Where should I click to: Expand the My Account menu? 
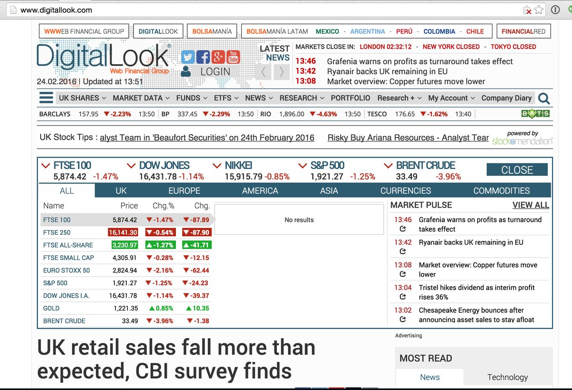[451, 98]
